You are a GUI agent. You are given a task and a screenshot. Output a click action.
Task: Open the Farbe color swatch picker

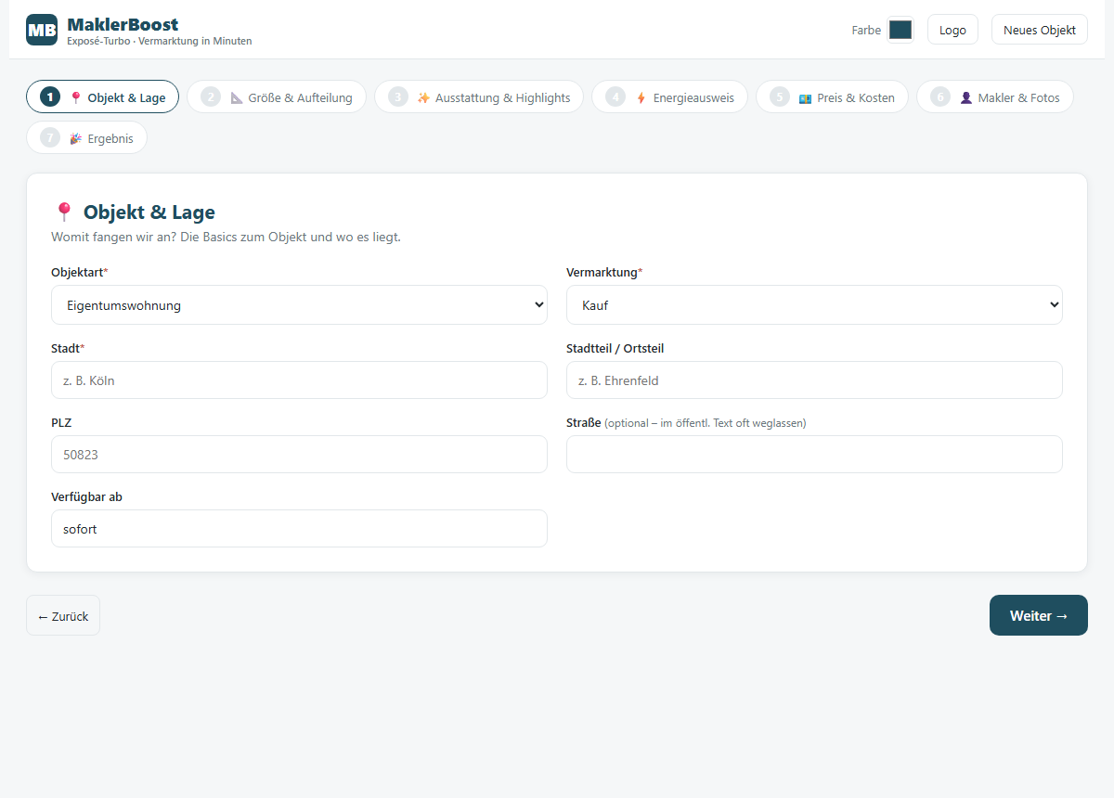(900, 30)
